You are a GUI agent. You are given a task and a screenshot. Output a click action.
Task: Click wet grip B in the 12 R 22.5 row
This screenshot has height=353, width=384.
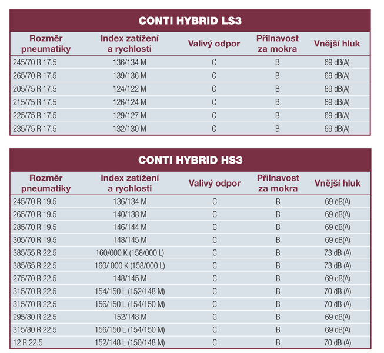(278, 342)
